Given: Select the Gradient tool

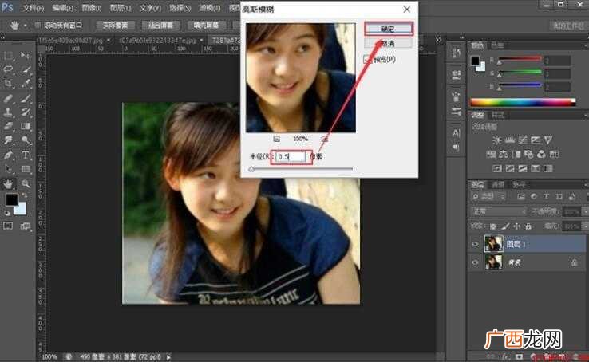Looking at the screenshot, I should pyautogui.click(x=26, y=126).
